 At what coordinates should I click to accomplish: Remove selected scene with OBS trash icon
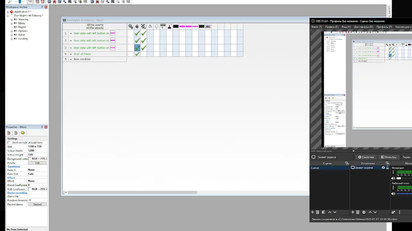(x=317, y=212)
